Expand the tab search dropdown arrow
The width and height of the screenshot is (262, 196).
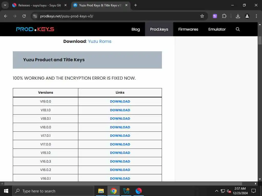click(5, 5)
